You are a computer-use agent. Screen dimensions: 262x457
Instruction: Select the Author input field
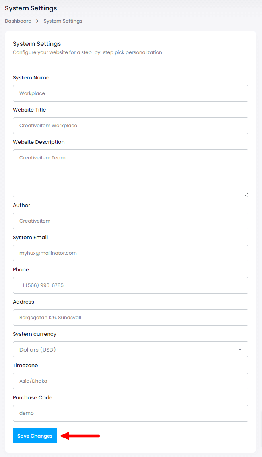click(130, 221)
